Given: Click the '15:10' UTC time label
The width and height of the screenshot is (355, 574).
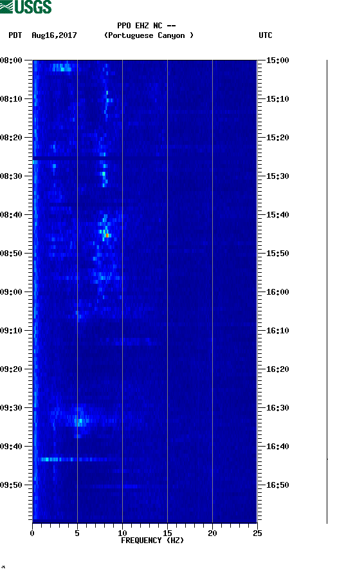Looking at the screenshot, I should (277, 99).
